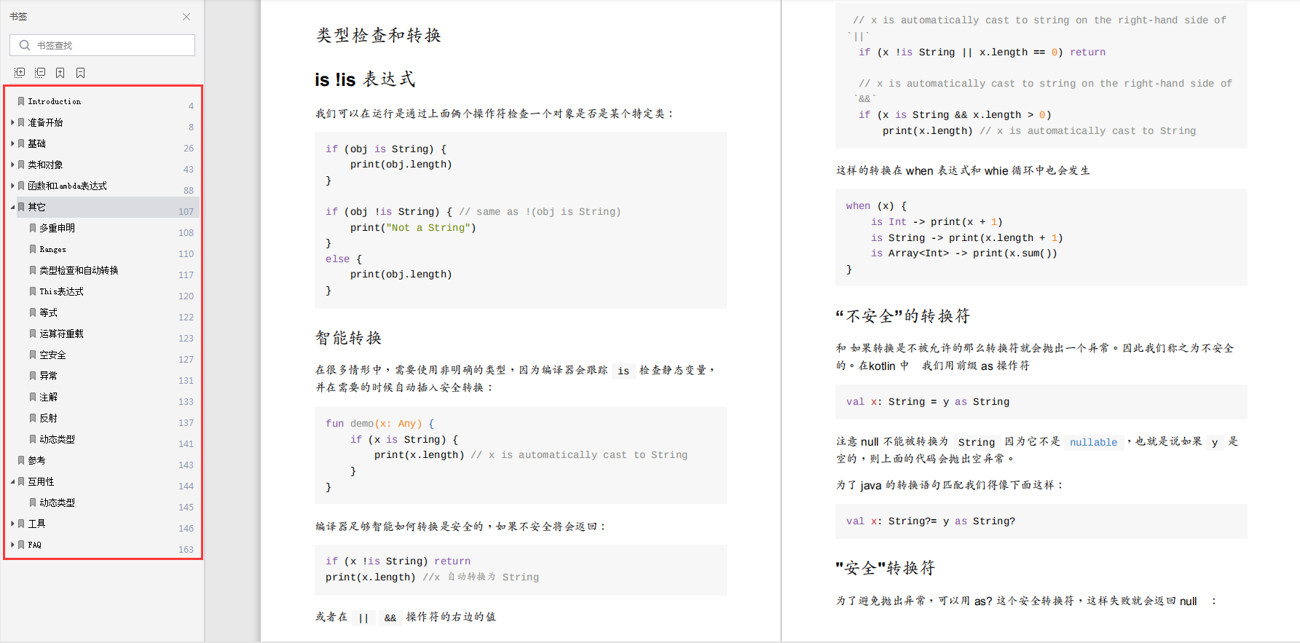Expand the 基础 bookmark node

coord(12,143)
